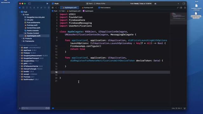This screenshot has height=114, width=203.
Task: Open the Source Control navigator
Action: pyautogui.click(x=23, y=8)
